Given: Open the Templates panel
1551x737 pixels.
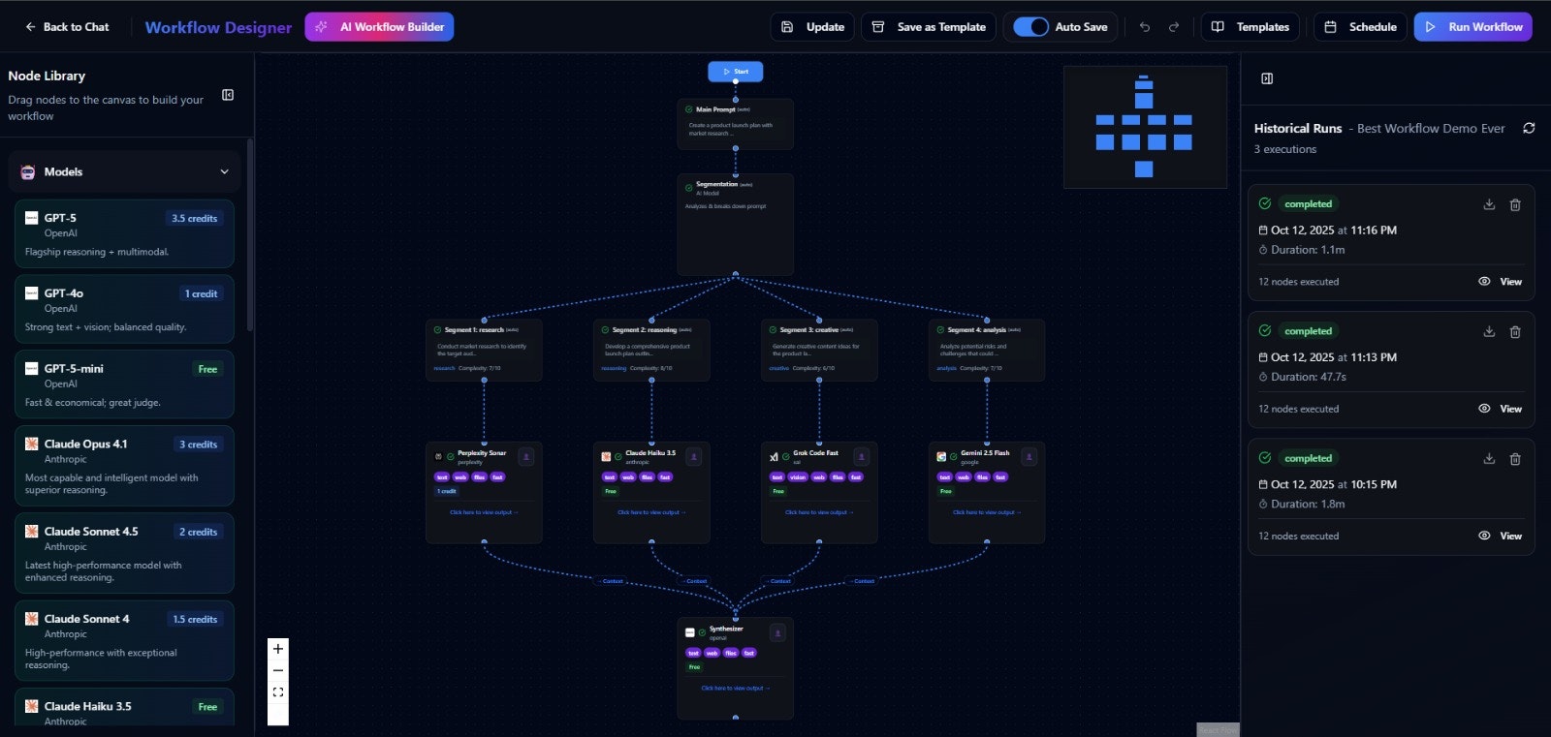Looking at the screenshot, I should (1250, 27).
